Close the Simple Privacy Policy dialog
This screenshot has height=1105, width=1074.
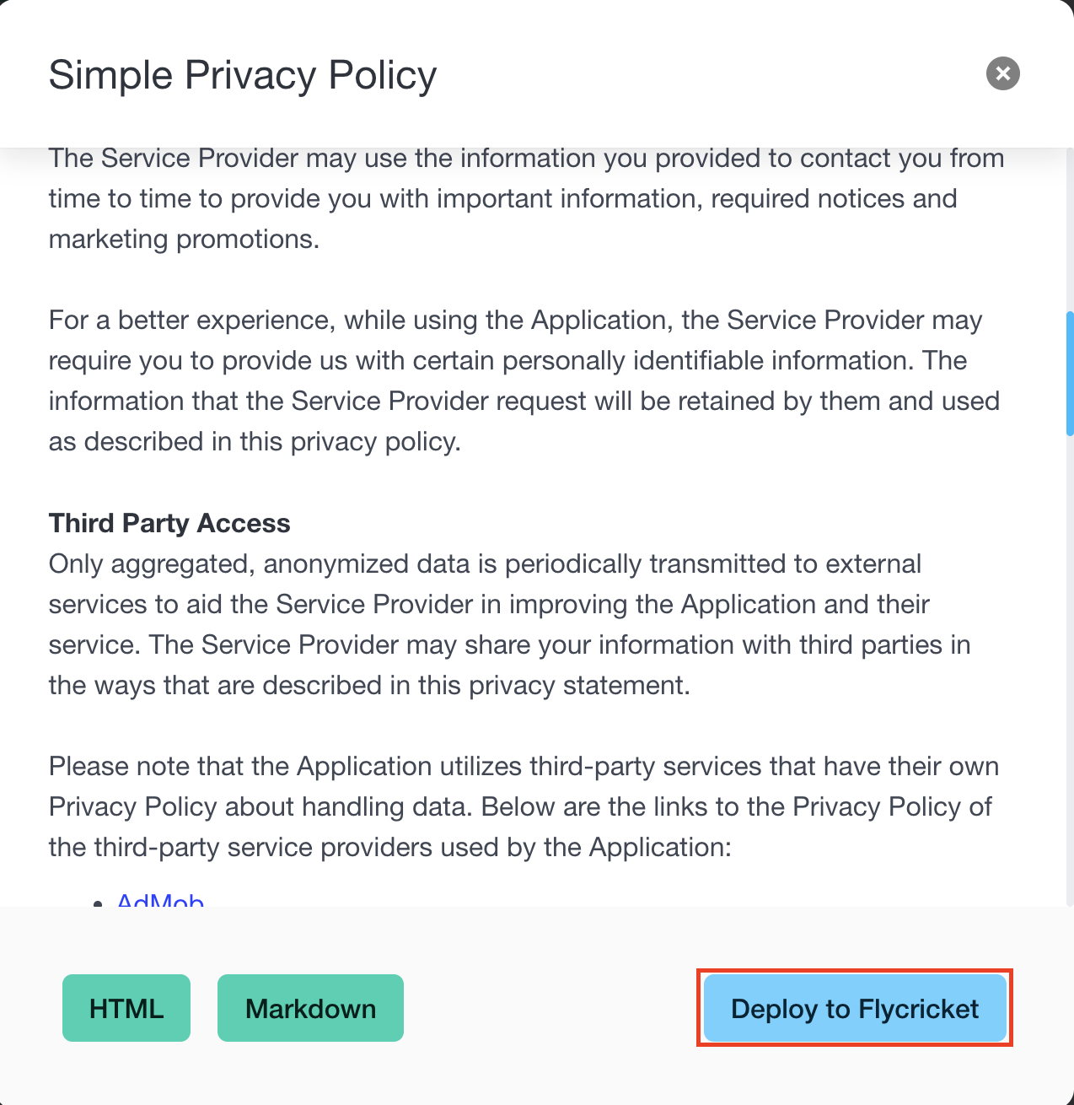[1002, 73]
